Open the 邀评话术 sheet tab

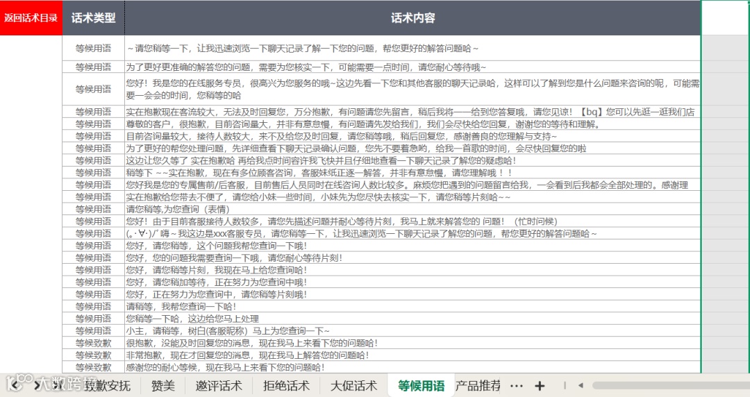(x=219, y=386)
